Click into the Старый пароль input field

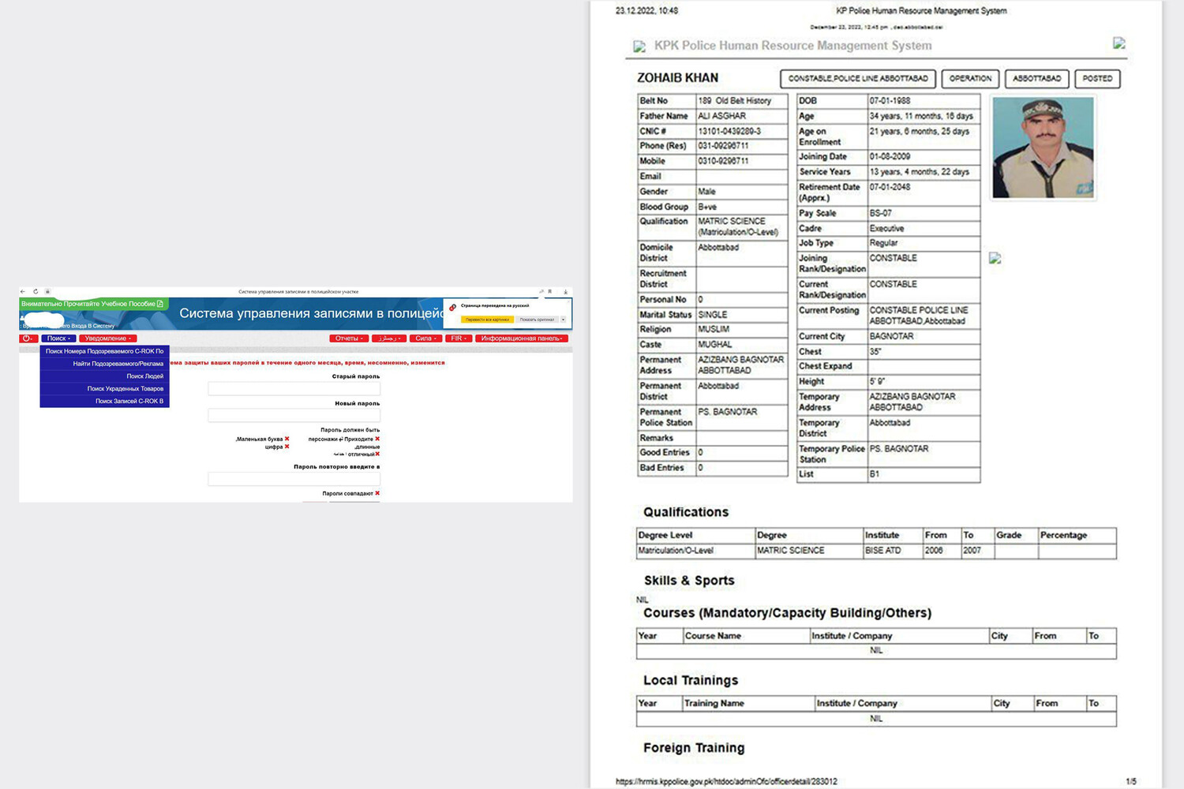[294, 389]
